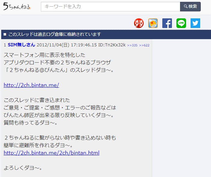Click the 5ちゃんねる logo
This screenshot has height=177, width=211.
(17, 6)
